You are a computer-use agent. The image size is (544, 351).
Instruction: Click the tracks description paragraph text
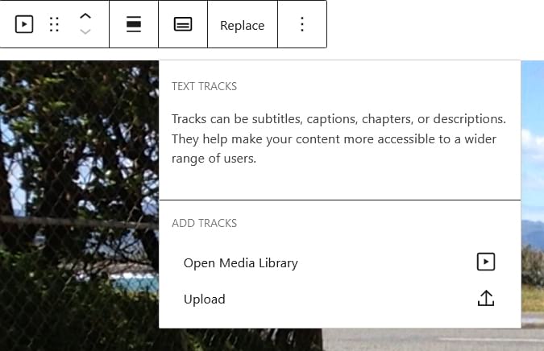point(338,138)
